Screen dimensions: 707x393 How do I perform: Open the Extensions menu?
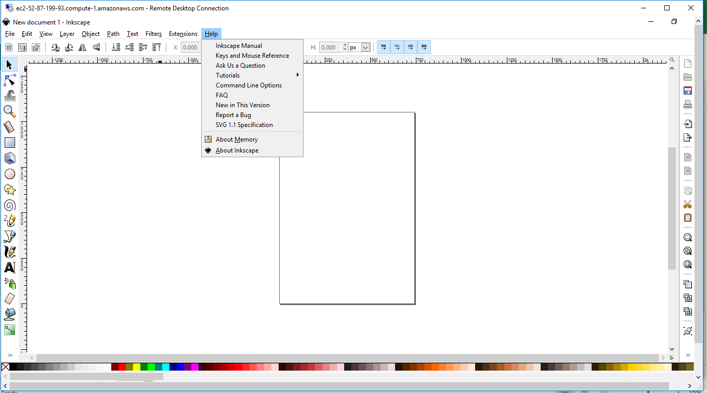[x=183, y=34]
